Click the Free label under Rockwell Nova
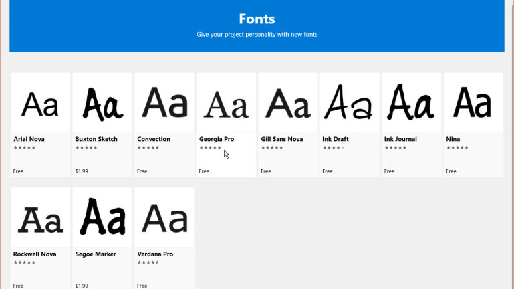Viewport: 514px width, 289px height. (18, 286)
